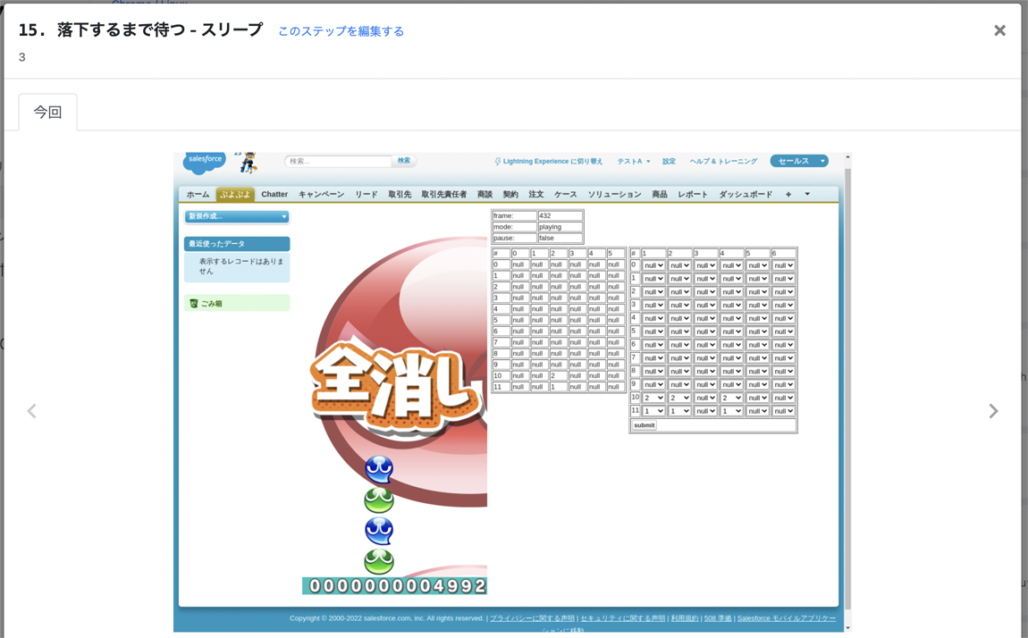Click the submit button below the grid
The width and height of the screenshot is (1028, 638).
[644, 425]
